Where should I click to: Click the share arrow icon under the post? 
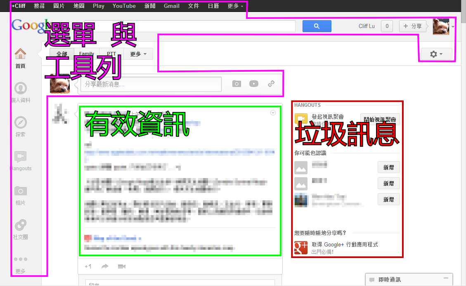point(105,267)
